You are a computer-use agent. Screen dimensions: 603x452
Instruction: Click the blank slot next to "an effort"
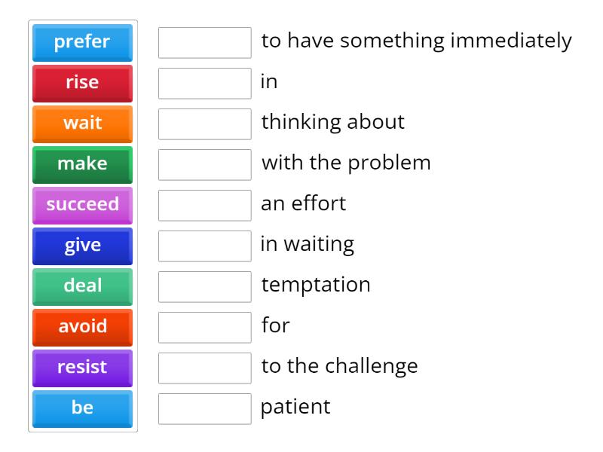pyautogui.click(x=204, y=206)
